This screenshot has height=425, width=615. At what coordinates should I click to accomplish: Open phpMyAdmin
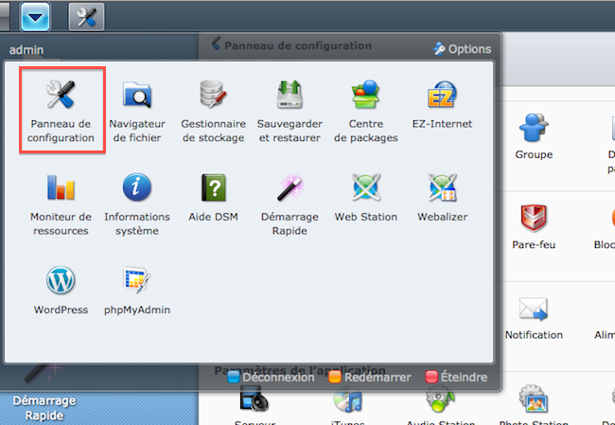tap(137, 289)
